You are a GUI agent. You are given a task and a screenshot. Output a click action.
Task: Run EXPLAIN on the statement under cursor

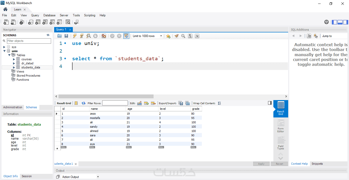coord(89,36)
